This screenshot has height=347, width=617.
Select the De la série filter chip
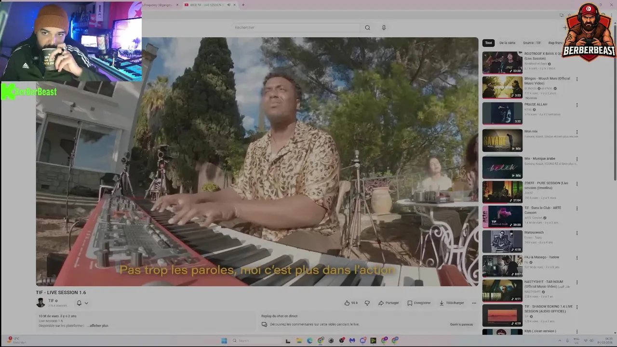(507, 43)
